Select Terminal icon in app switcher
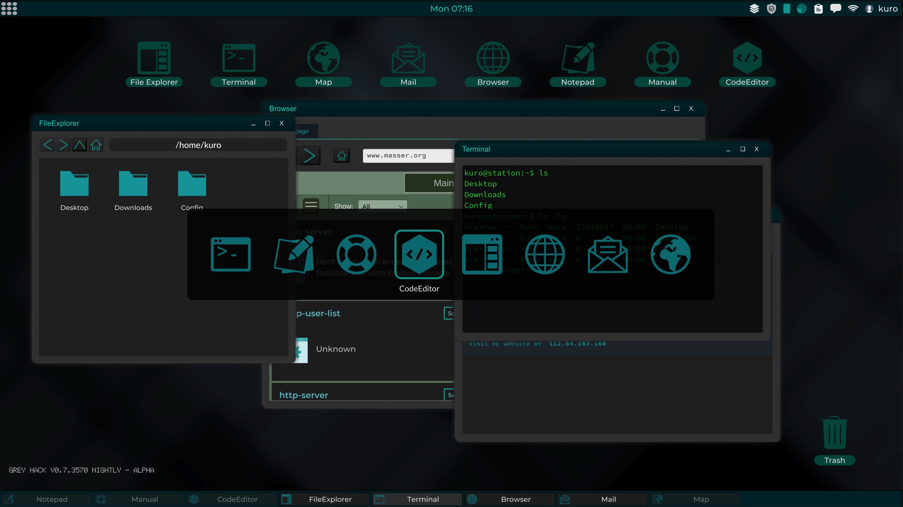 click(x=231, y=254)
